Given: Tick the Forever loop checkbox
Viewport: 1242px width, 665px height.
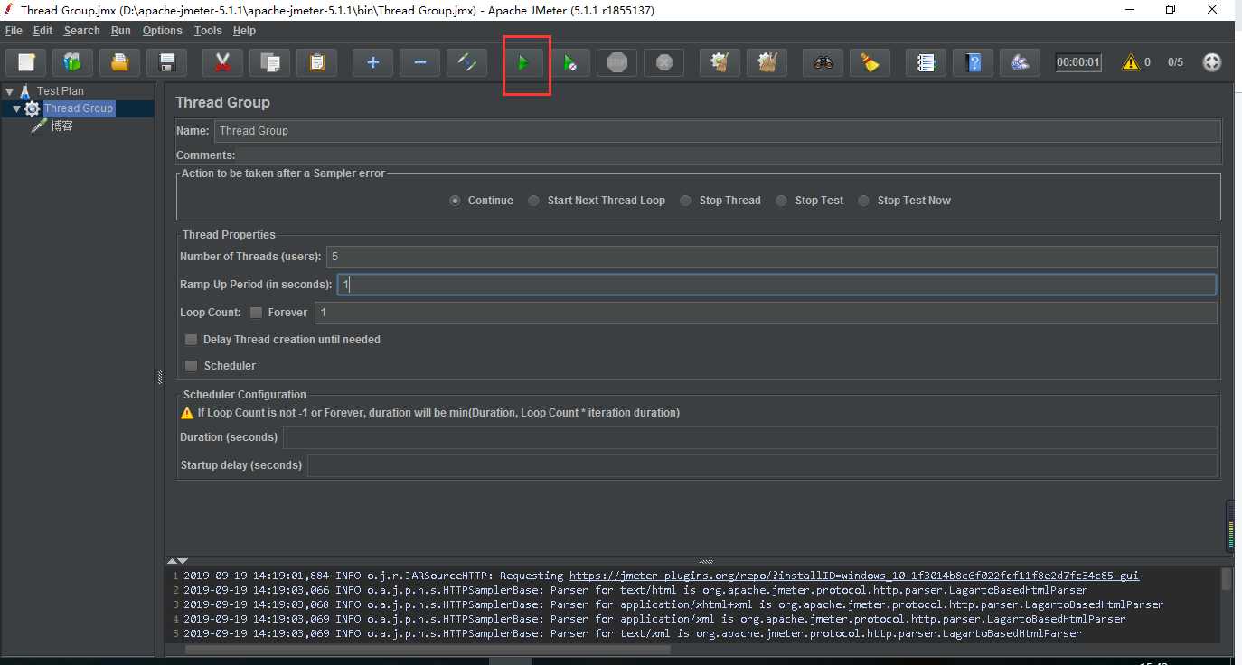Looking at the screenshot, I should point(256,313).
